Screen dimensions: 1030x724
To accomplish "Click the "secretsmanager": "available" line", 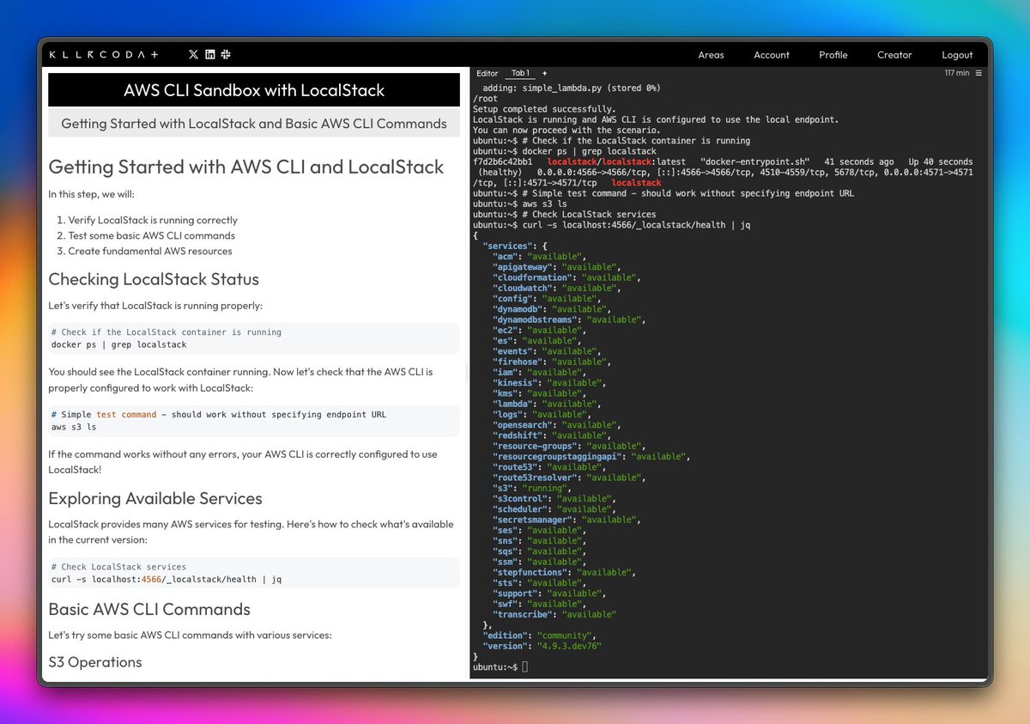I will tap(566, 520).
